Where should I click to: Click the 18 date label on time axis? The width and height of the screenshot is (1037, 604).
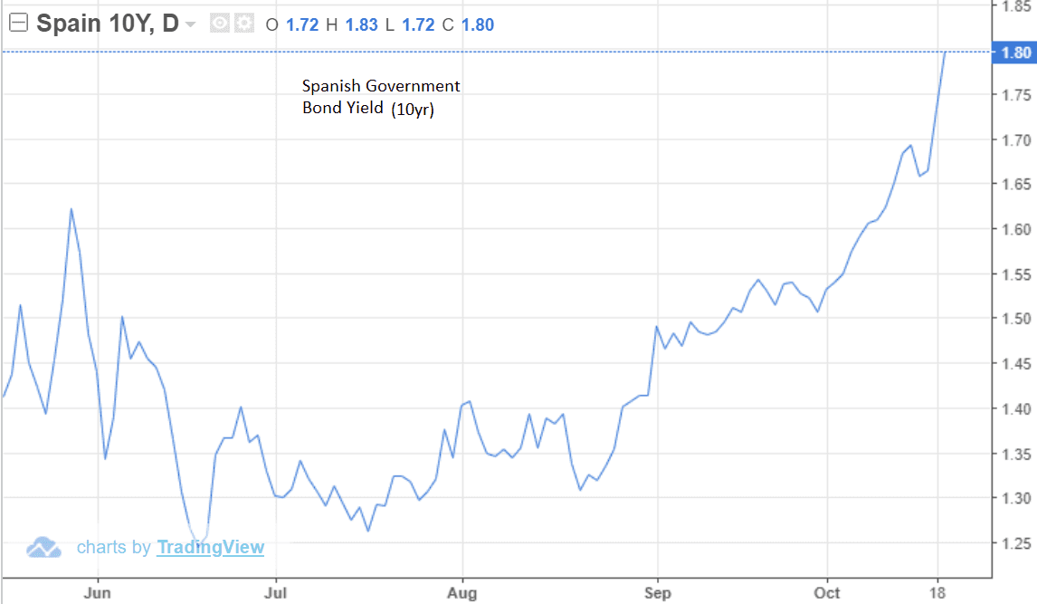(938, 593)
